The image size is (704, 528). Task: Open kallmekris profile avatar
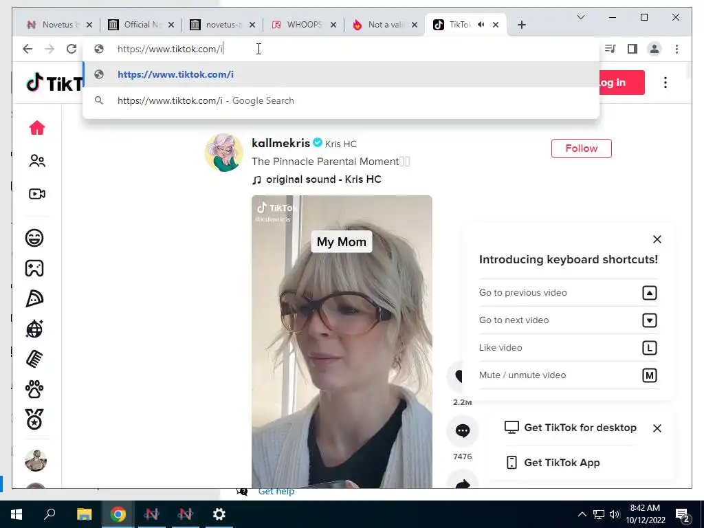224,153
